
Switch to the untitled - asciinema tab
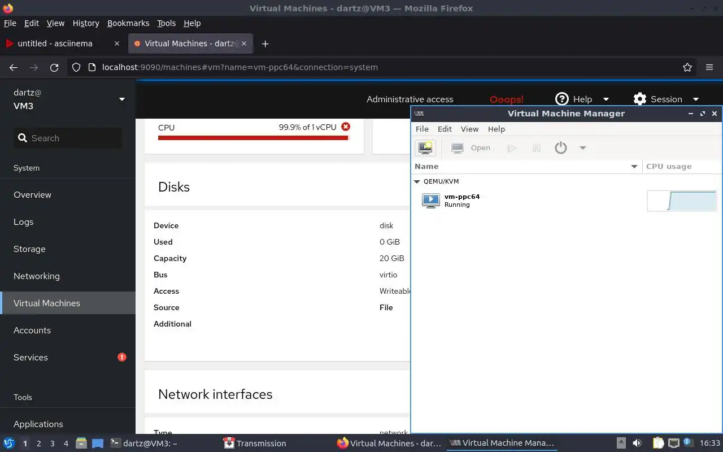coord(55,44)
